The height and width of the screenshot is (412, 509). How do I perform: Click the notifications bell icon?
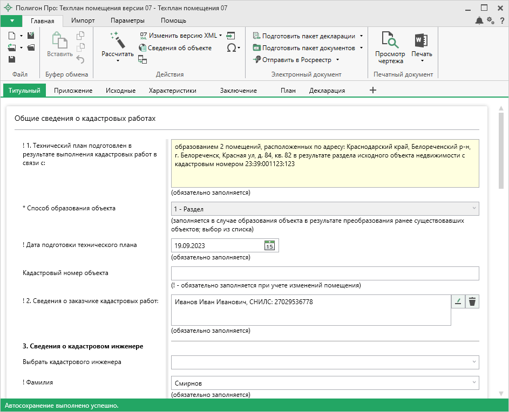pyautogui.click(x=479, y=20)
